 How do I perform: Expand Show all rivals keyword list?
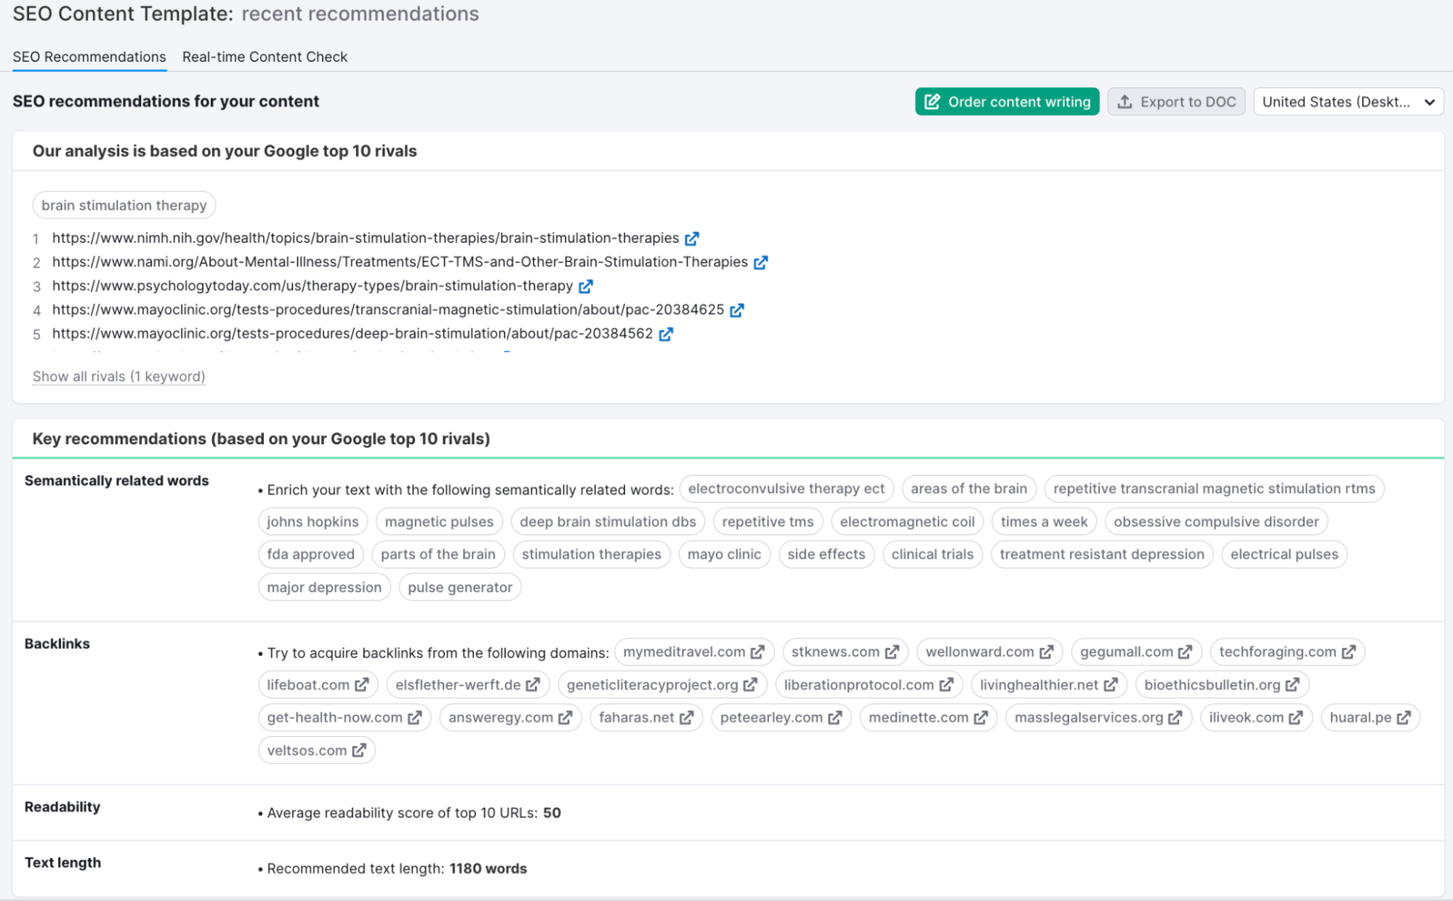(118, 375)
